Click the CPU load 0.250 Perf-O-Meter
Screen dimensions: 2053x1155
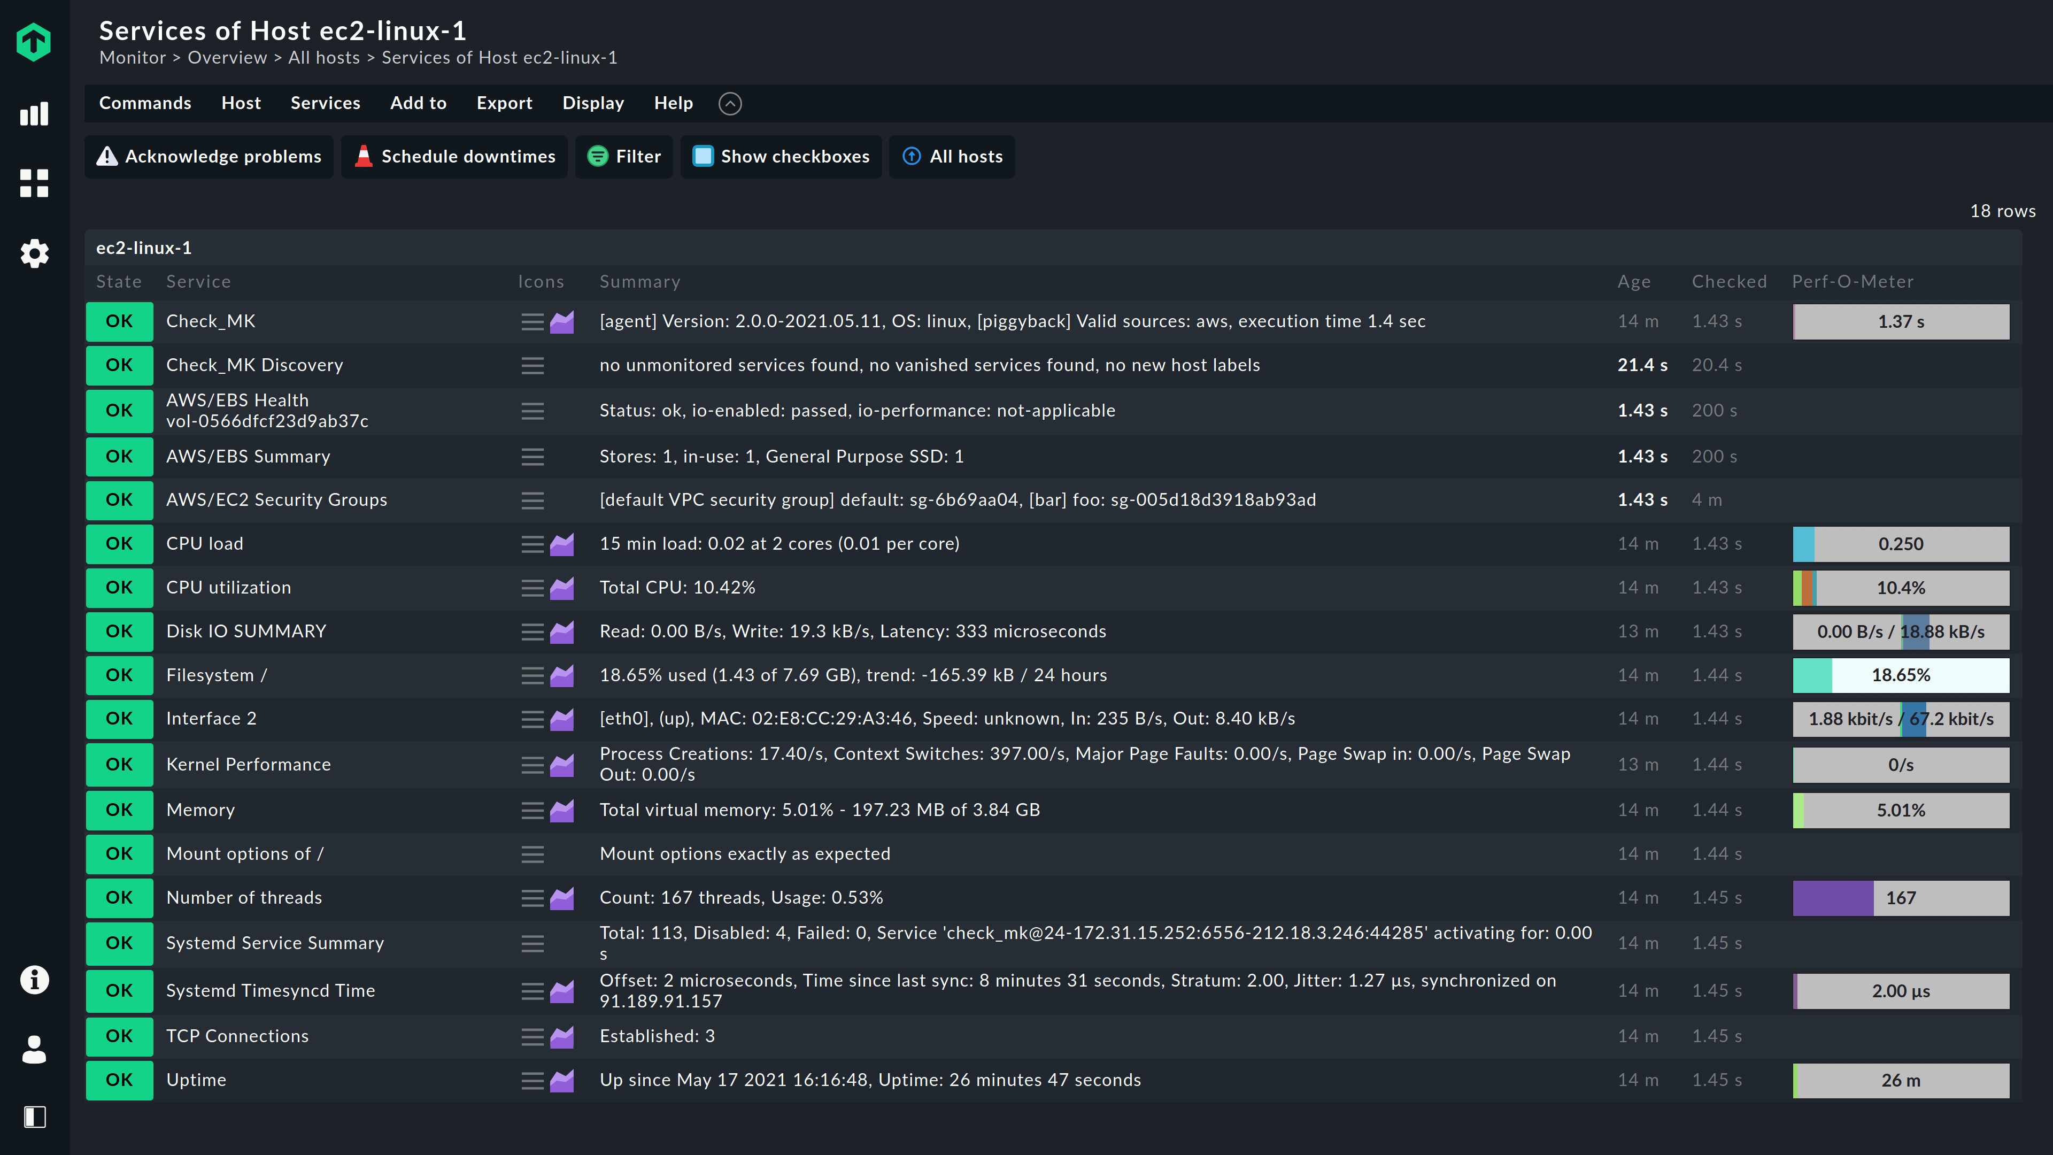point(1901,544)
